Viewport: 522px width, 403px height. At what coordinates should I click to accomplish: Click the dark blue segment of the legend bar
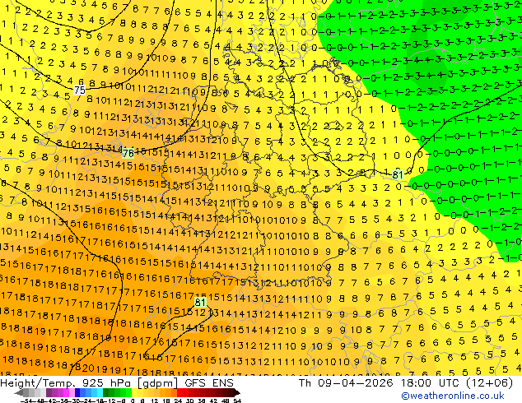coord(77,393)
